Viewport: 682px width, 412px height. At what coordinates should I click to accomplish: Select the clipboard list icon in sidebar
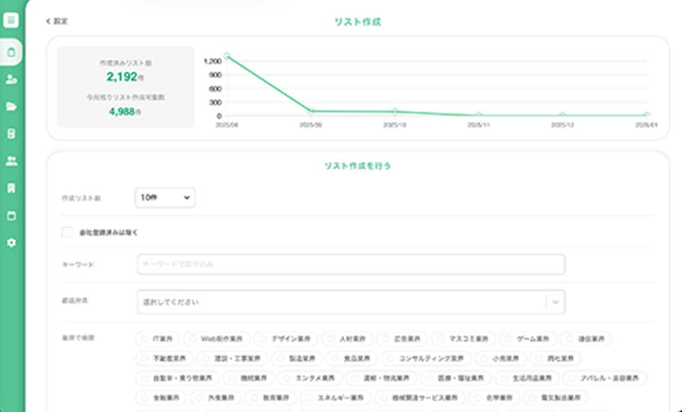pyautogui.click(x=11, y=52)
